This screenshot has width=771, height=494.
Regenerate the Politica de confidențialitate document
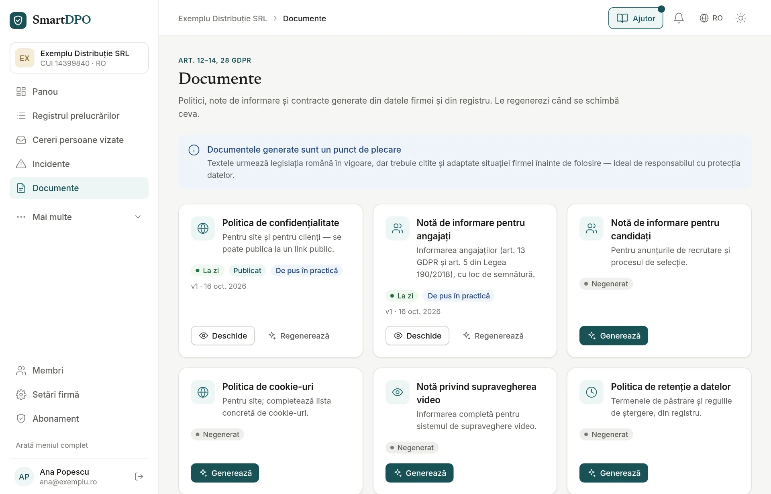[x=299, y=335]
